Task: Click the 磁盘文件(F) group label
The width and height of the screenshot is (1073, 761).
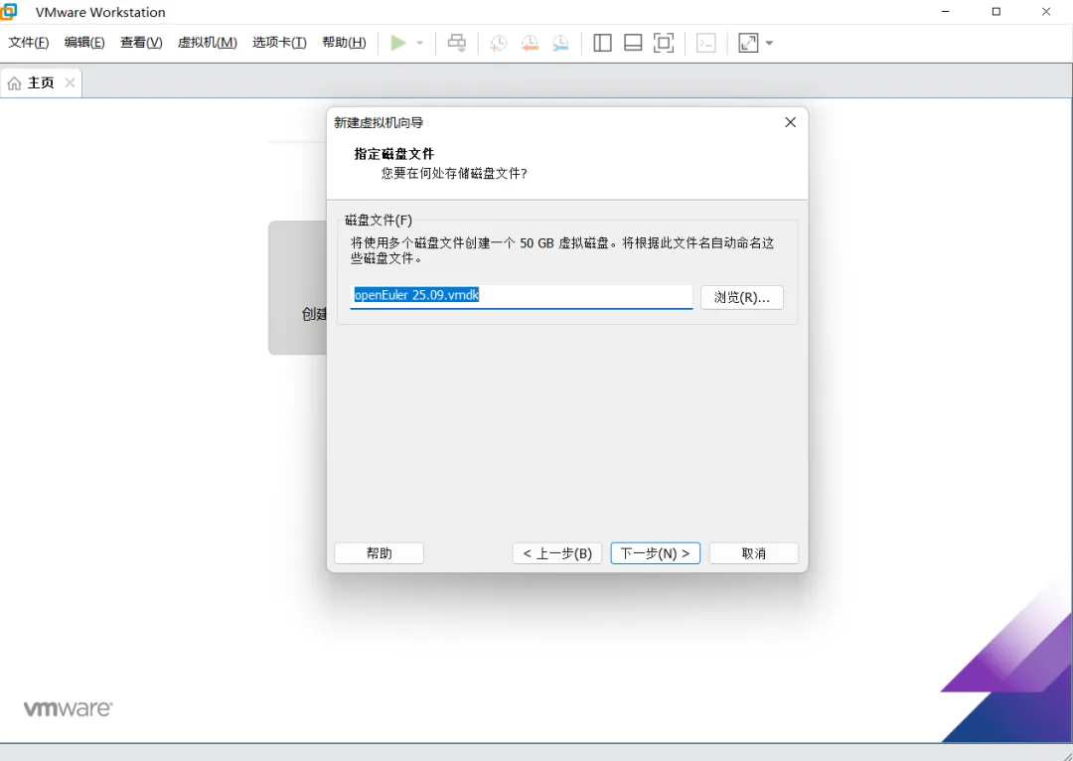Action: pos(379,220)
